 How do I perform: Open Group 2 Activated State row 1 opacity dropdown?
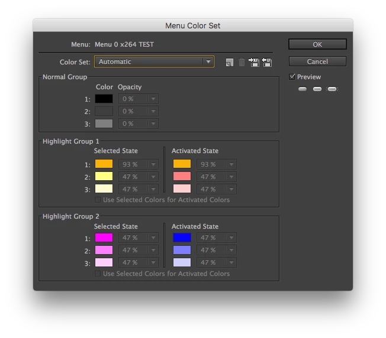click(217, 238)
